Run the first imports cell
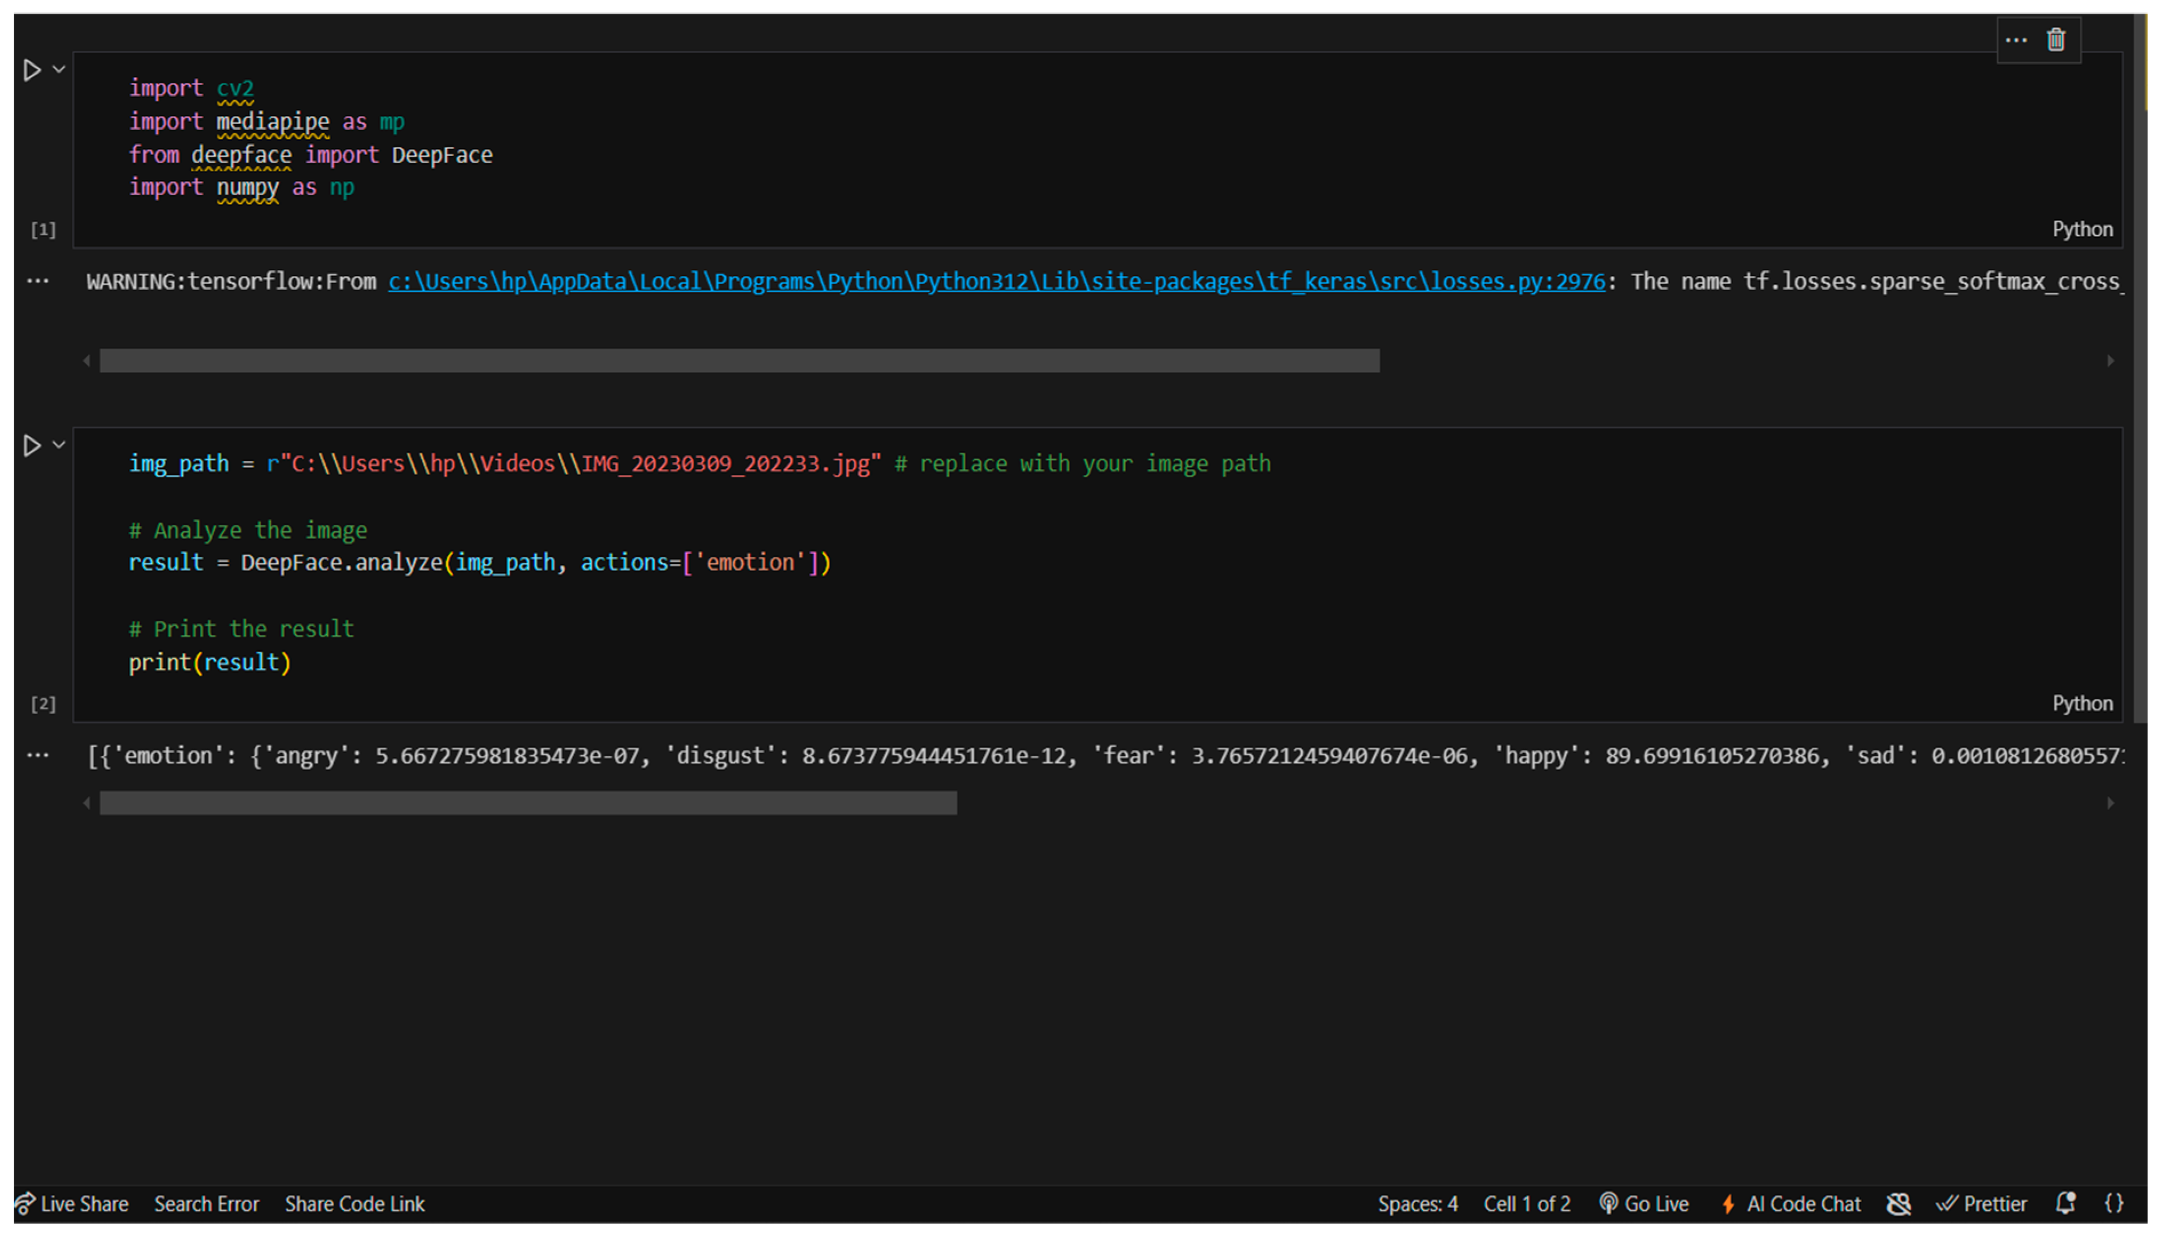Image resolution: width=2157 pixels, height=1233 pixels. point(32,70)
